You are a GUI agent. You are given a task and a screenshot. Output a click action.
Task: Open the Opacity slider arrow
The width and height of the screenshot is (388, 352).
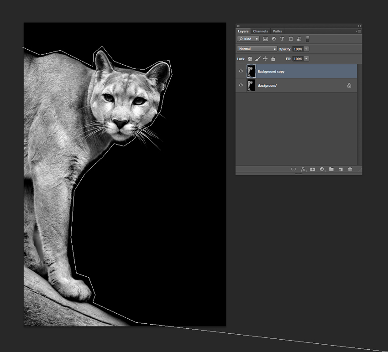306,49
